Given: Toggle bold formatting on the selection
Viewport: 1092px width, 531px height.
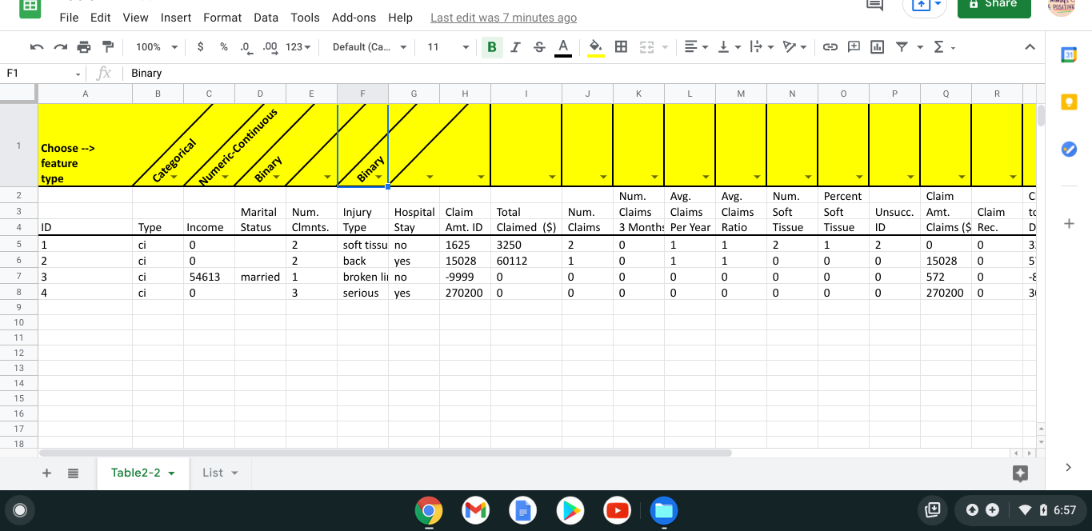Looking at the screenshot, I should 491,47.
